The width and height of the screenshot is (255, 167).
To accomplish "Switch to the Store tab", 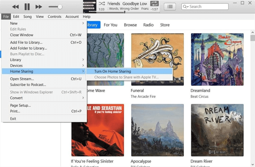I will tap(165, 25).
